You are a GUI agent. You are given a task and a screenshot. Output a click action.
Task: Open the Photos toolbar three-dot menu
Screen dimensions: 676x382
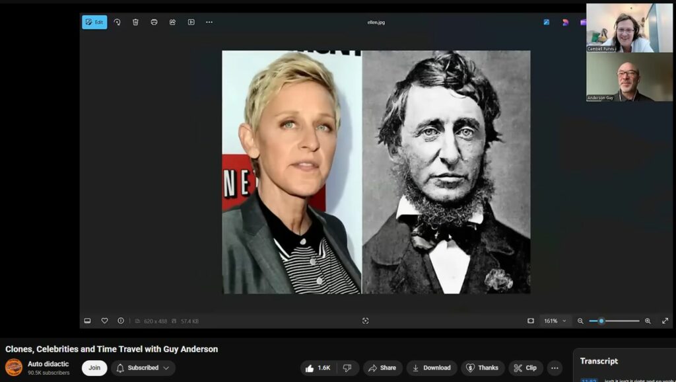pyautogui.click(x=209, y=22)
